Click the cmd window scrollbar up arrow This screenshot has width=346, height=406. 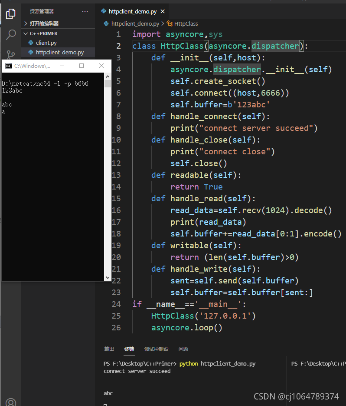pos(108,77)
